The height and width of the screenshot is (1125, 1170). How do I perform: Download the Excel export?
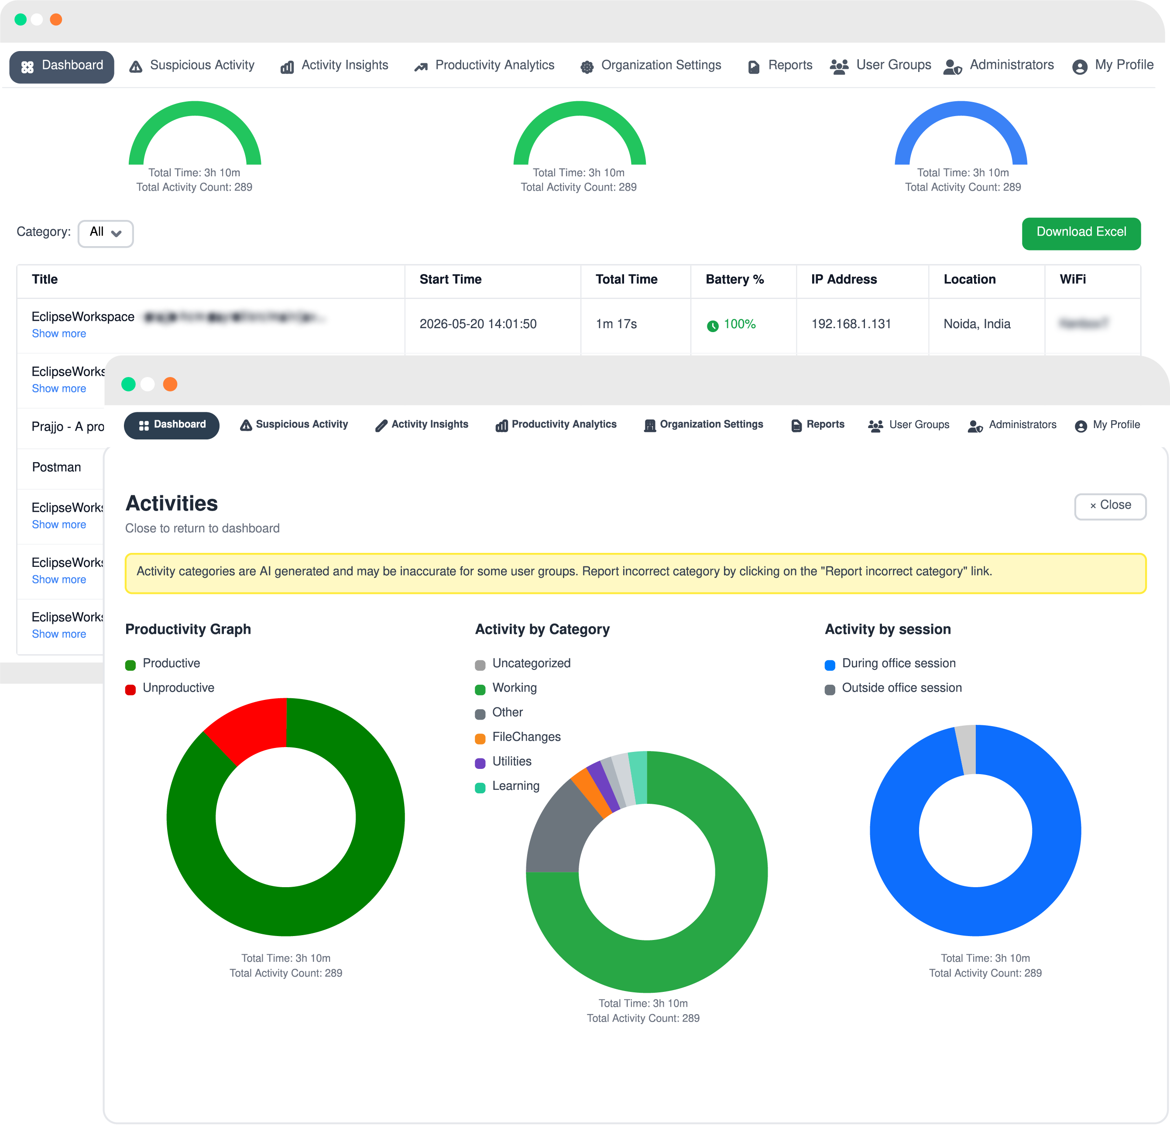click(x=1081, y=233)
